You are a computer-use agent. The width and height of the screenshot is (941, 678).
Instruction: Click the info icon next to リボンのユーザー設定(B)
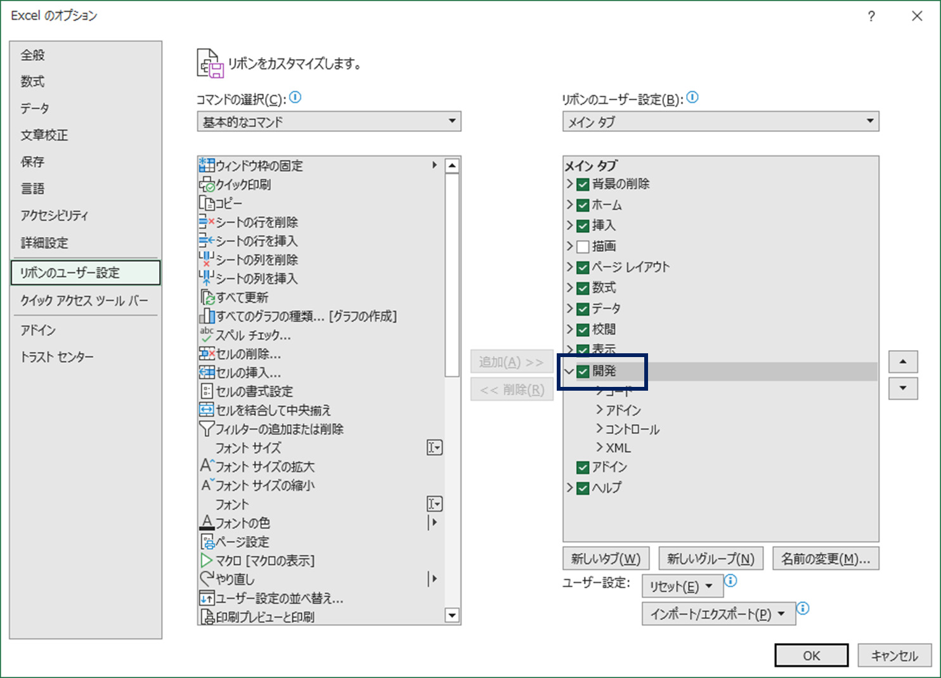click(x=692, y=98)
